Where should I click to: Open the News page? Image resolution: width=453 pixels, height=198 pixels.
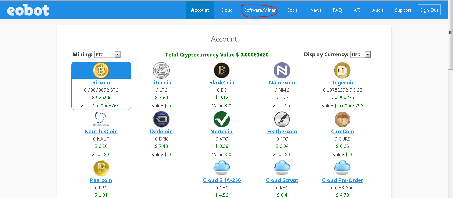316,10
